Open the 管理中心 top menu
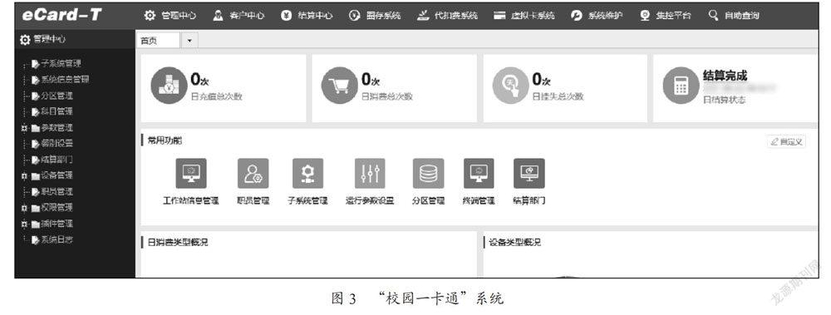 (170, 16)
